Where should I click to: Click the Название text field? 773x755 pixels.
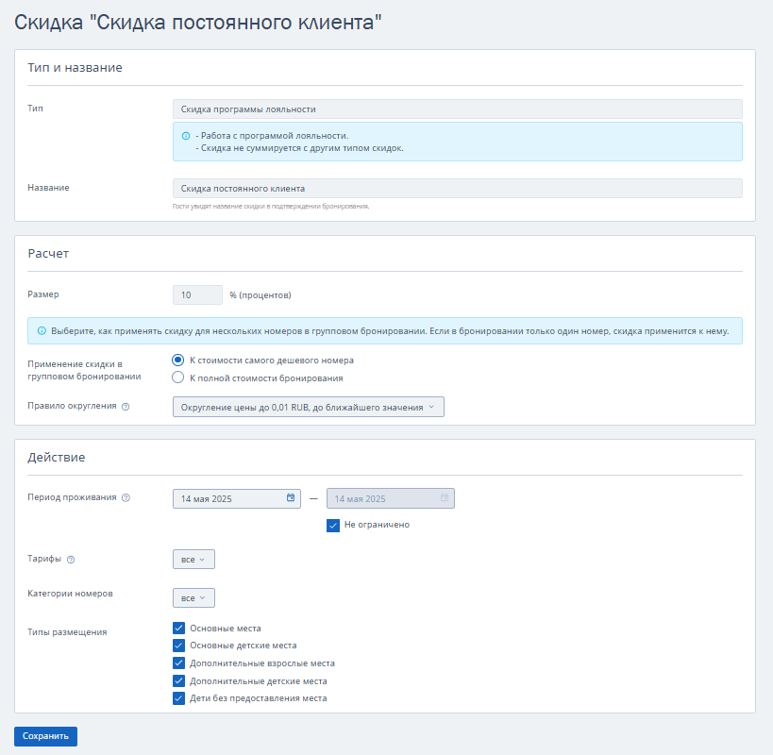458,188
